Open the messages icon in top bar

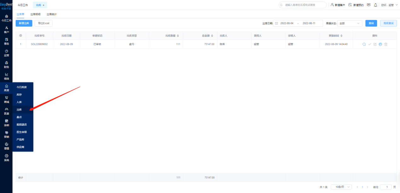pyautogui.click(x=369, y=5)
